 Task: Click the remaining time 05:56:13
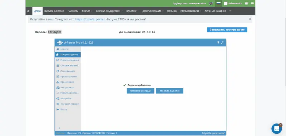[148, 32]
